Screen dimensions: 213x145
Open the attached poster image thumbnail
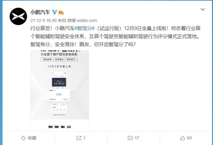[x=59, y=89]
